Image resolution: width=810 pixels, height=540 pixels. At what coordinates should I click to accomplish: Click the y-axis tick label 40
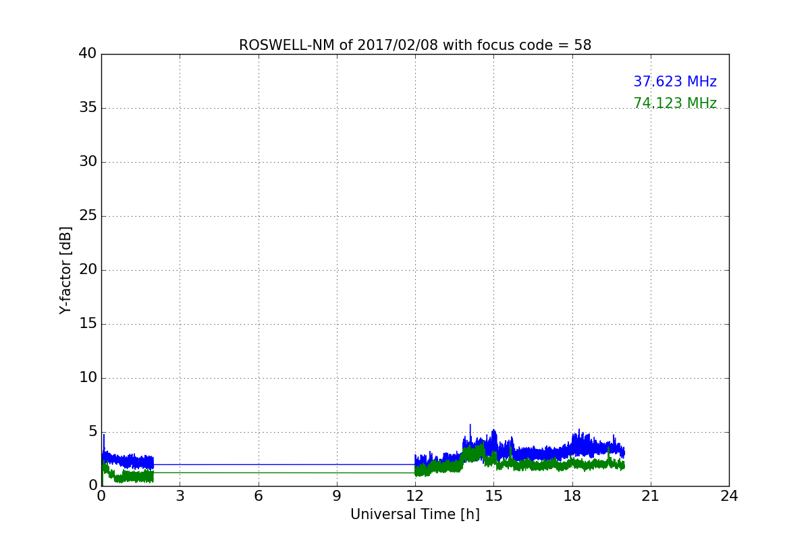point(88,54)
